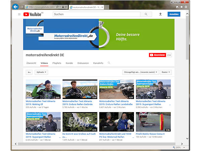Click the browser forward arrow button
Screen dimensions: 201x151
(x=21, y=7)
